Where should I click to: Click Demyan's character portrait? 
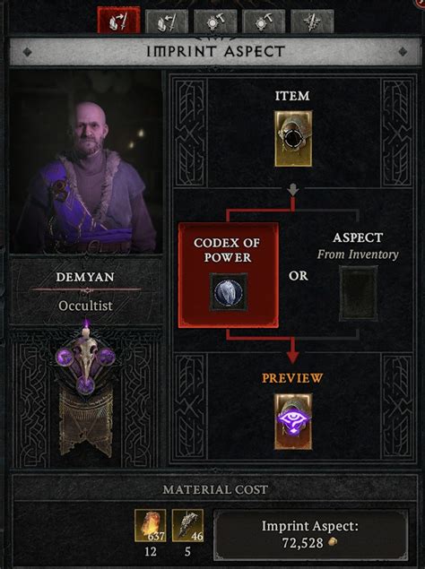[86, 162]
